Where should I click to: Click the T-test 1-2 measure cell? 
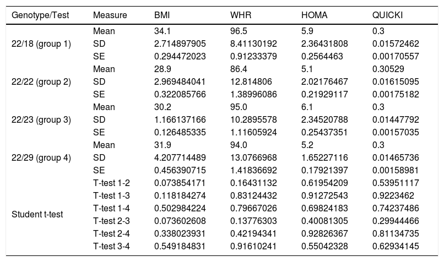(x=112, y=183)
